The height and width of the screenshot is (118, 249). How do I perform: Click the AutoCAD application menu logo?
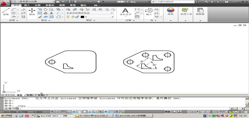[5, 2]
